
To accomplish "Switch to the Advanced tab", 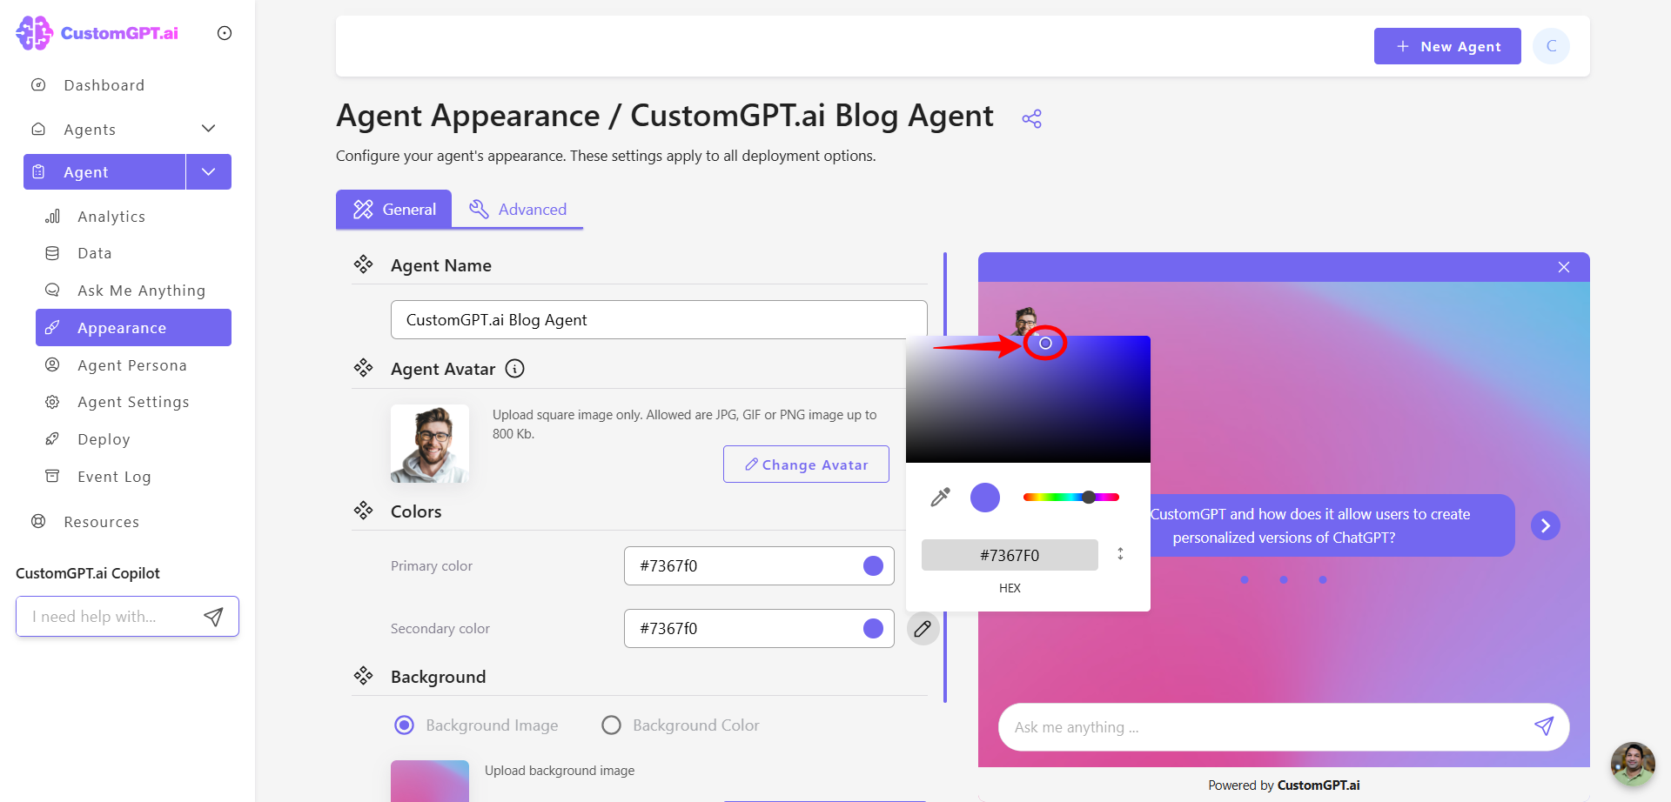I will pos(518,210).
